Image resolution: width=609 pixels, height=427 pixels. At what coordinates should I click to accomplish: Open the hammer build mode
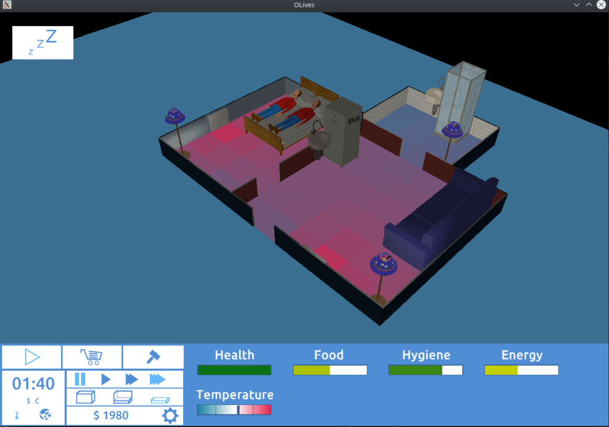(x=153, y=357)
